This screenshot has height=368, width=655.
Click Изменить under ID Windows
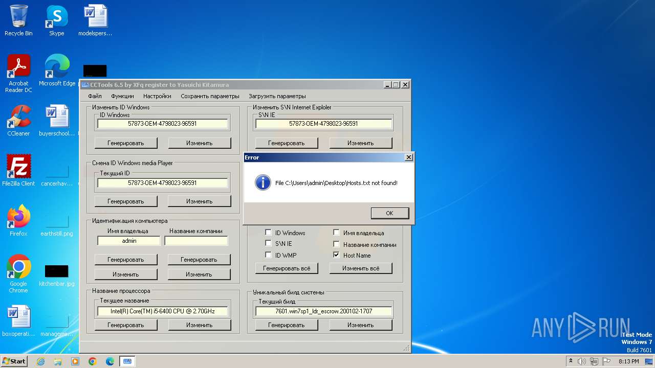coord(200,143)
